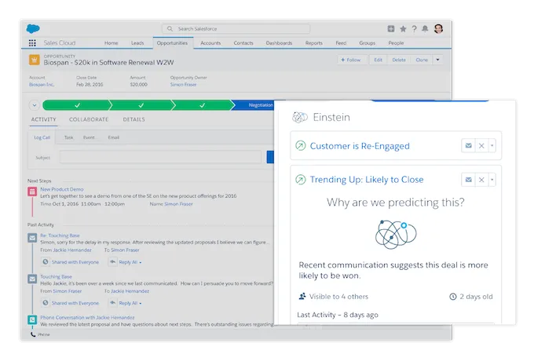Click the trending arrow icon beside Customer is Re-Engaged

point(300,146)
